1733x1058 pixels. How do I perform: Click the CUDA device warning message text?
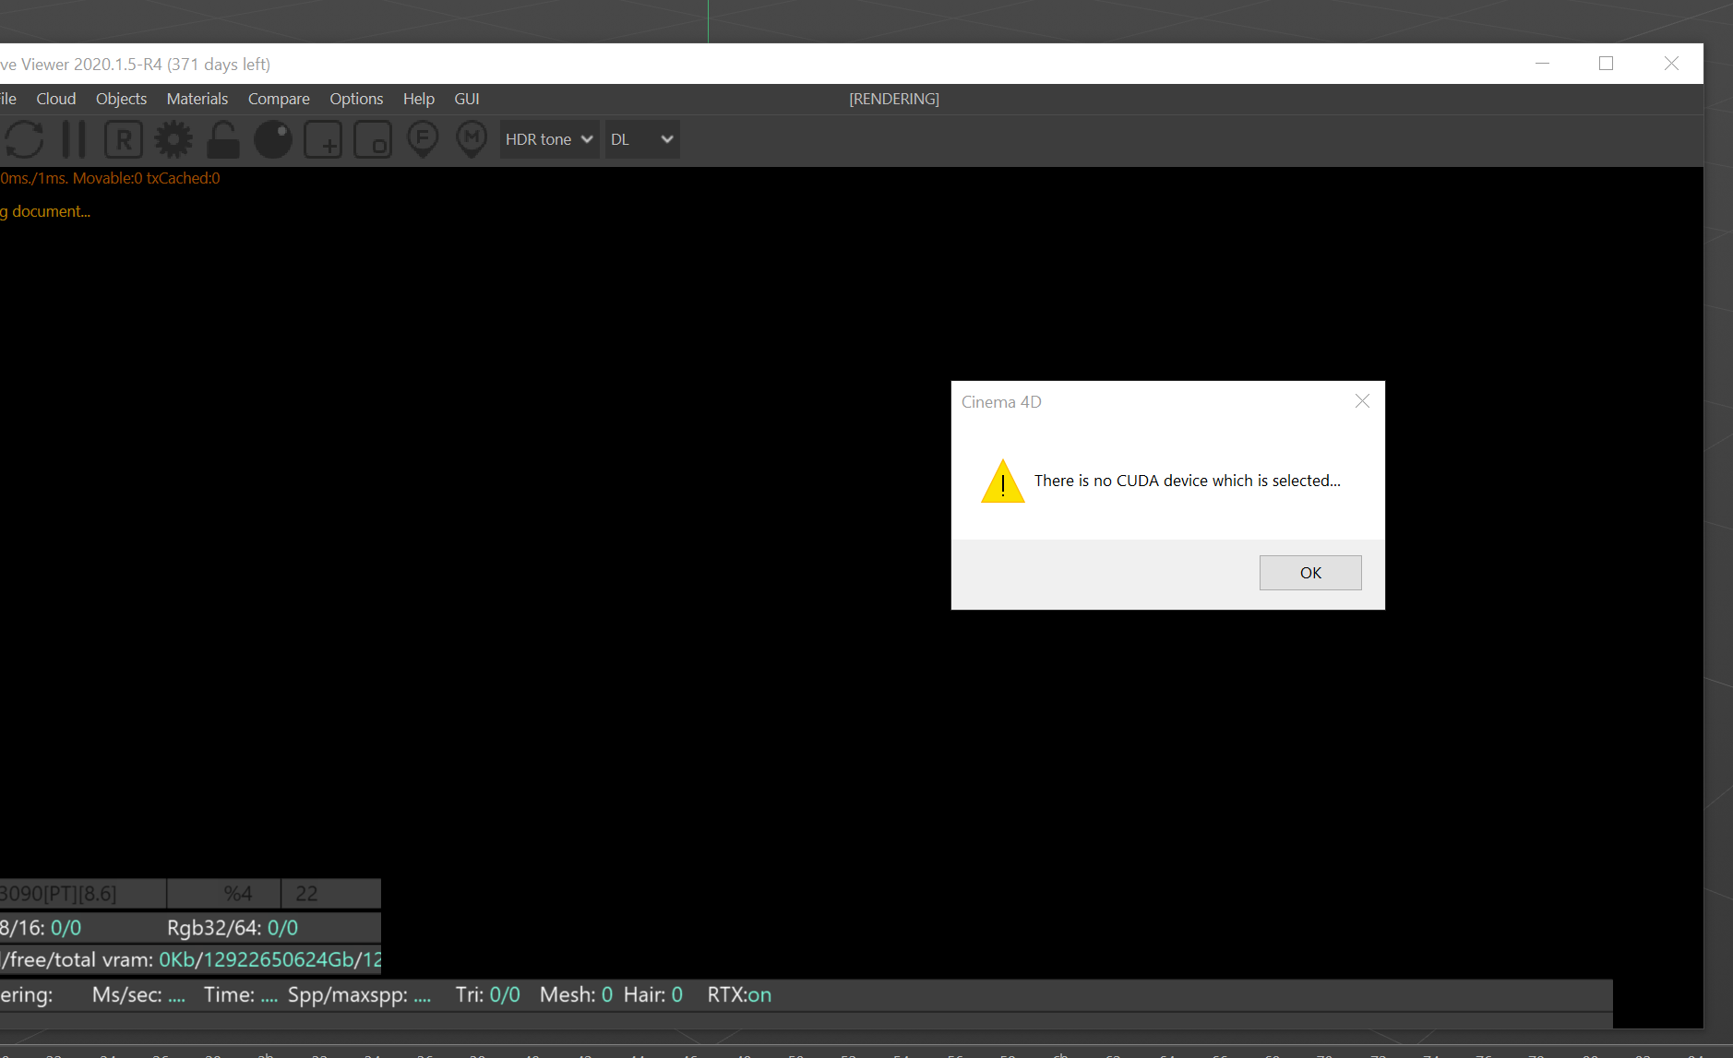[1187, 481]
